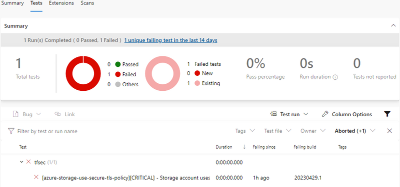This screenshot has height=187, width=400.
Task: Click the failed X icon beside tfsec
Action: pos(28,162)
